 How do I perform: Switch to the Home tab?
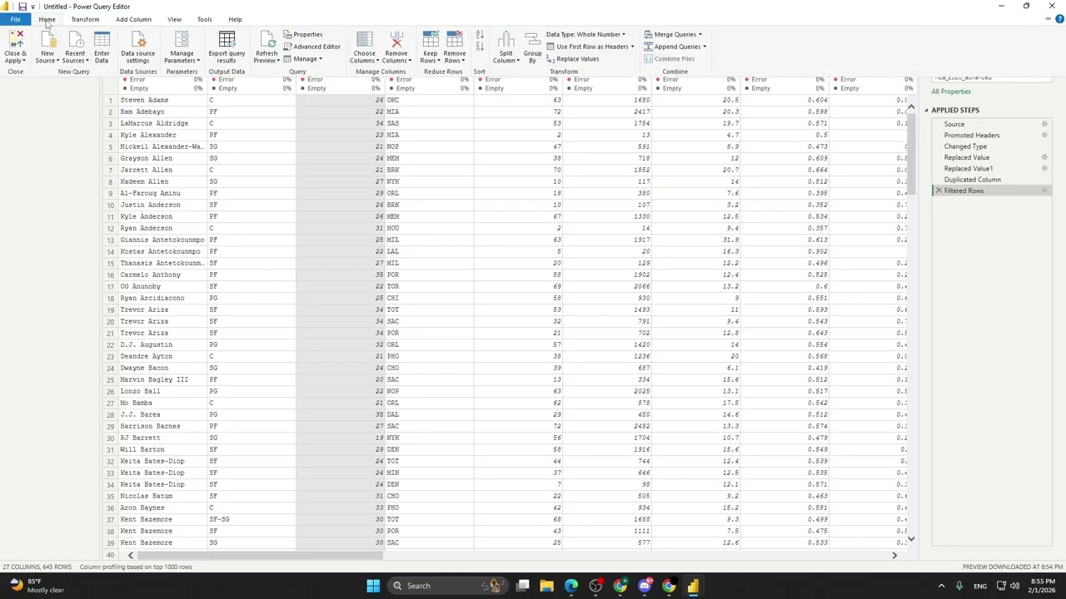click(x=47, y=19)
